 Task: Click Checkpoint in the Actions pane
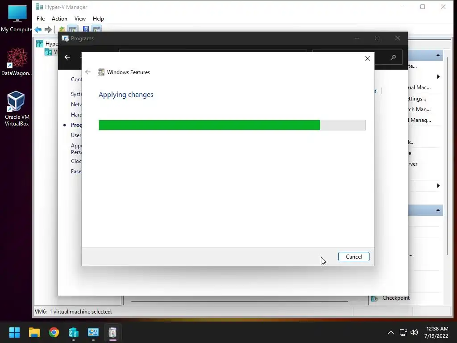pos(396,298)
